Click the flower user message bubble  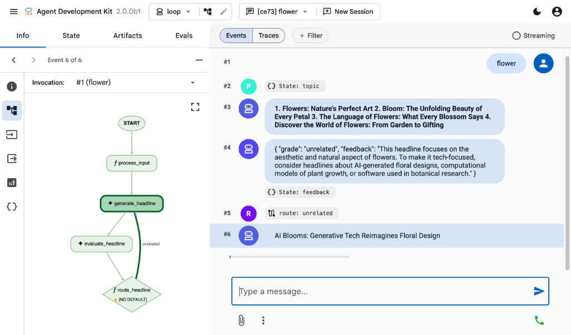(506, 64)
